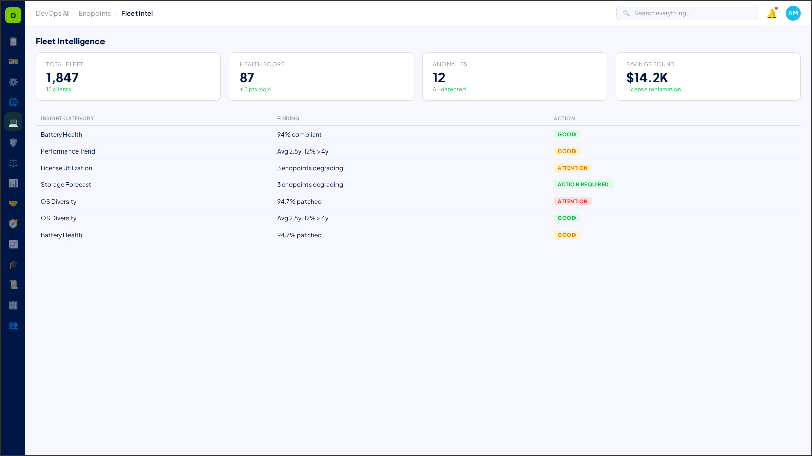Open Endpoints from the breadcrumb trail
Screen dimensions: 812x456
click(x=95, y=13)
